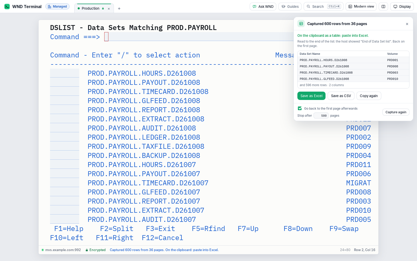Click action field for PROD.PAYROLL.GLFEED.D261008

click(x=65, y=101)
